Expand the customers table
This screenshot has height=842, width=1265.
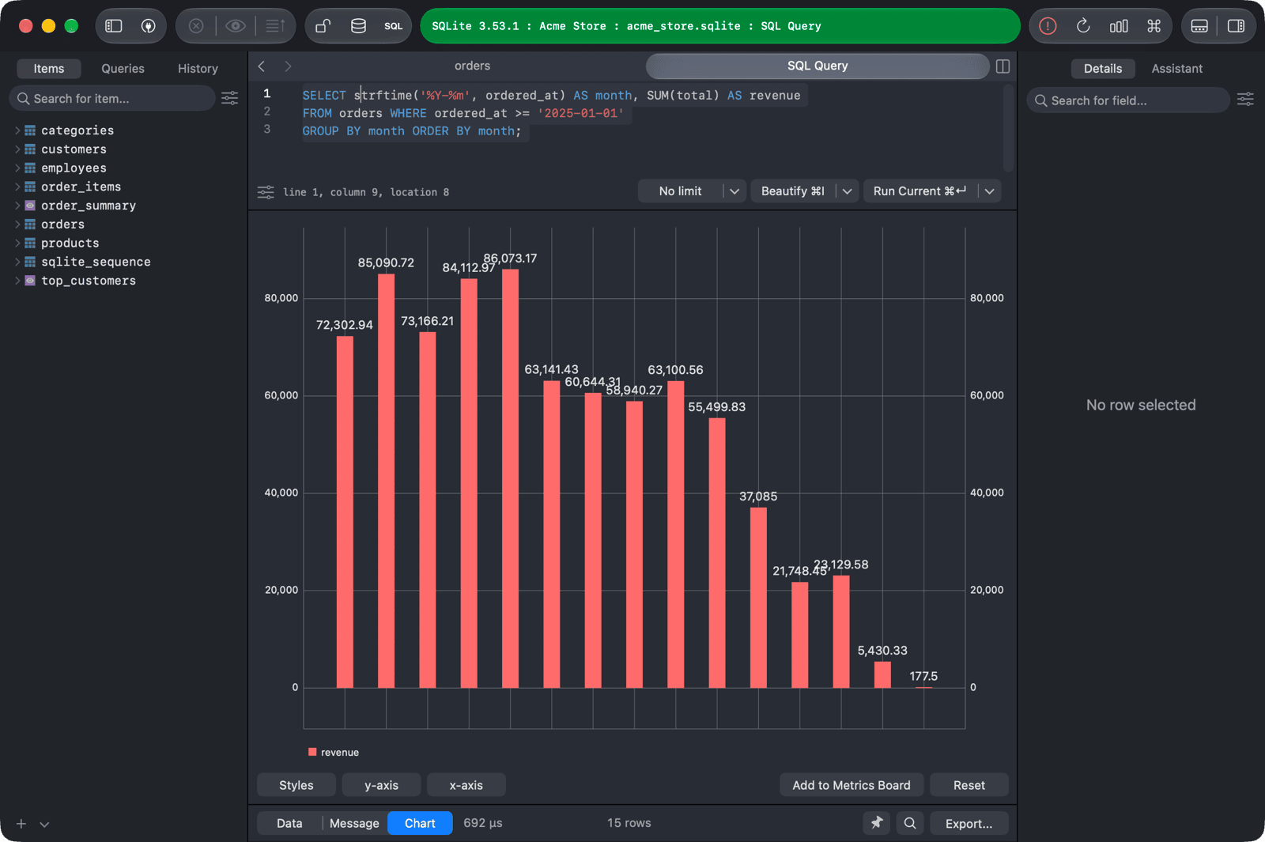[x=17, y=149]
